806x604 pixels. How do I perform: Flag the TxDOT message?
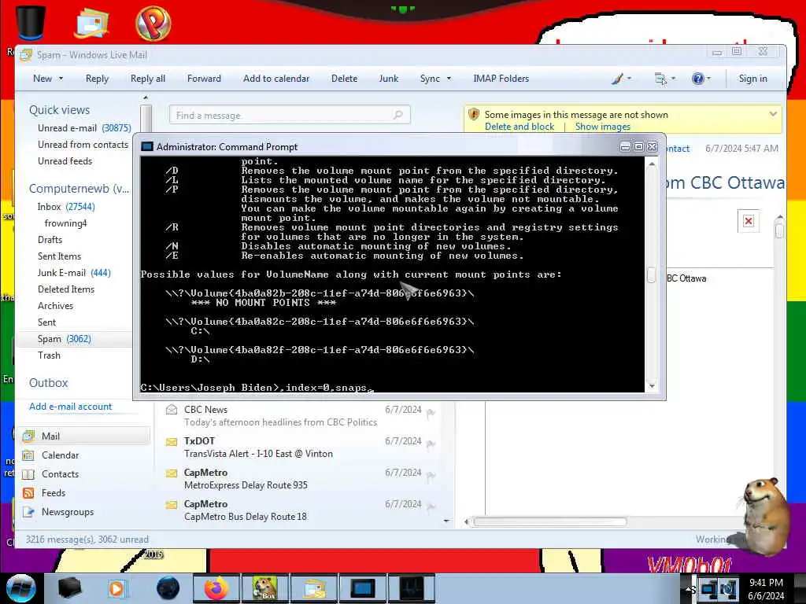coord(431,444)
